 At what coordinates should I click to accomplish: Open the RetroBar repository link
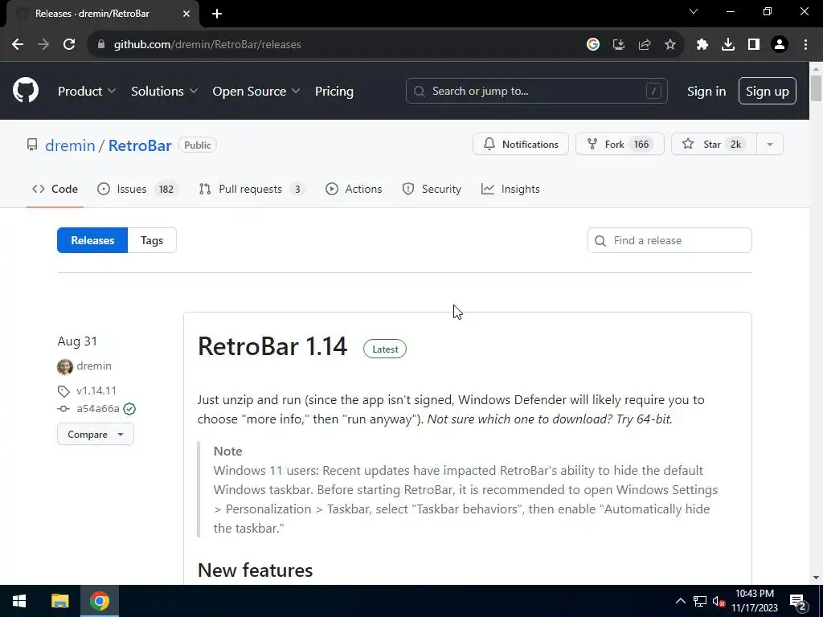tap(140, 145)
